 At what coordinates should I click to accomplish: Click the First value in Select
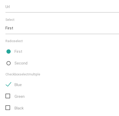click(9, 28)
